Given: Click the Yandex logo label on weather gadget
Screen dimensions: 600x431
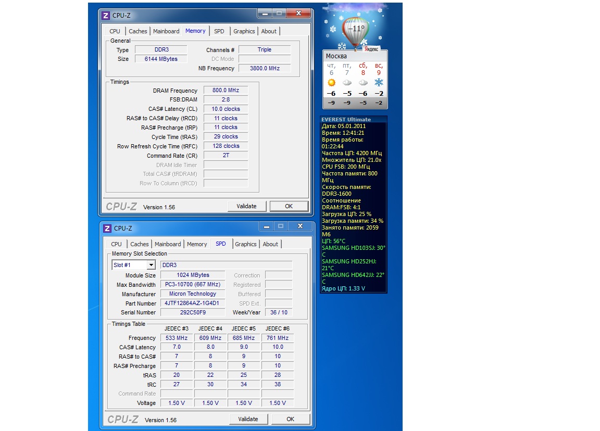Looking at the screenshot, I should (x=371, y=48).
